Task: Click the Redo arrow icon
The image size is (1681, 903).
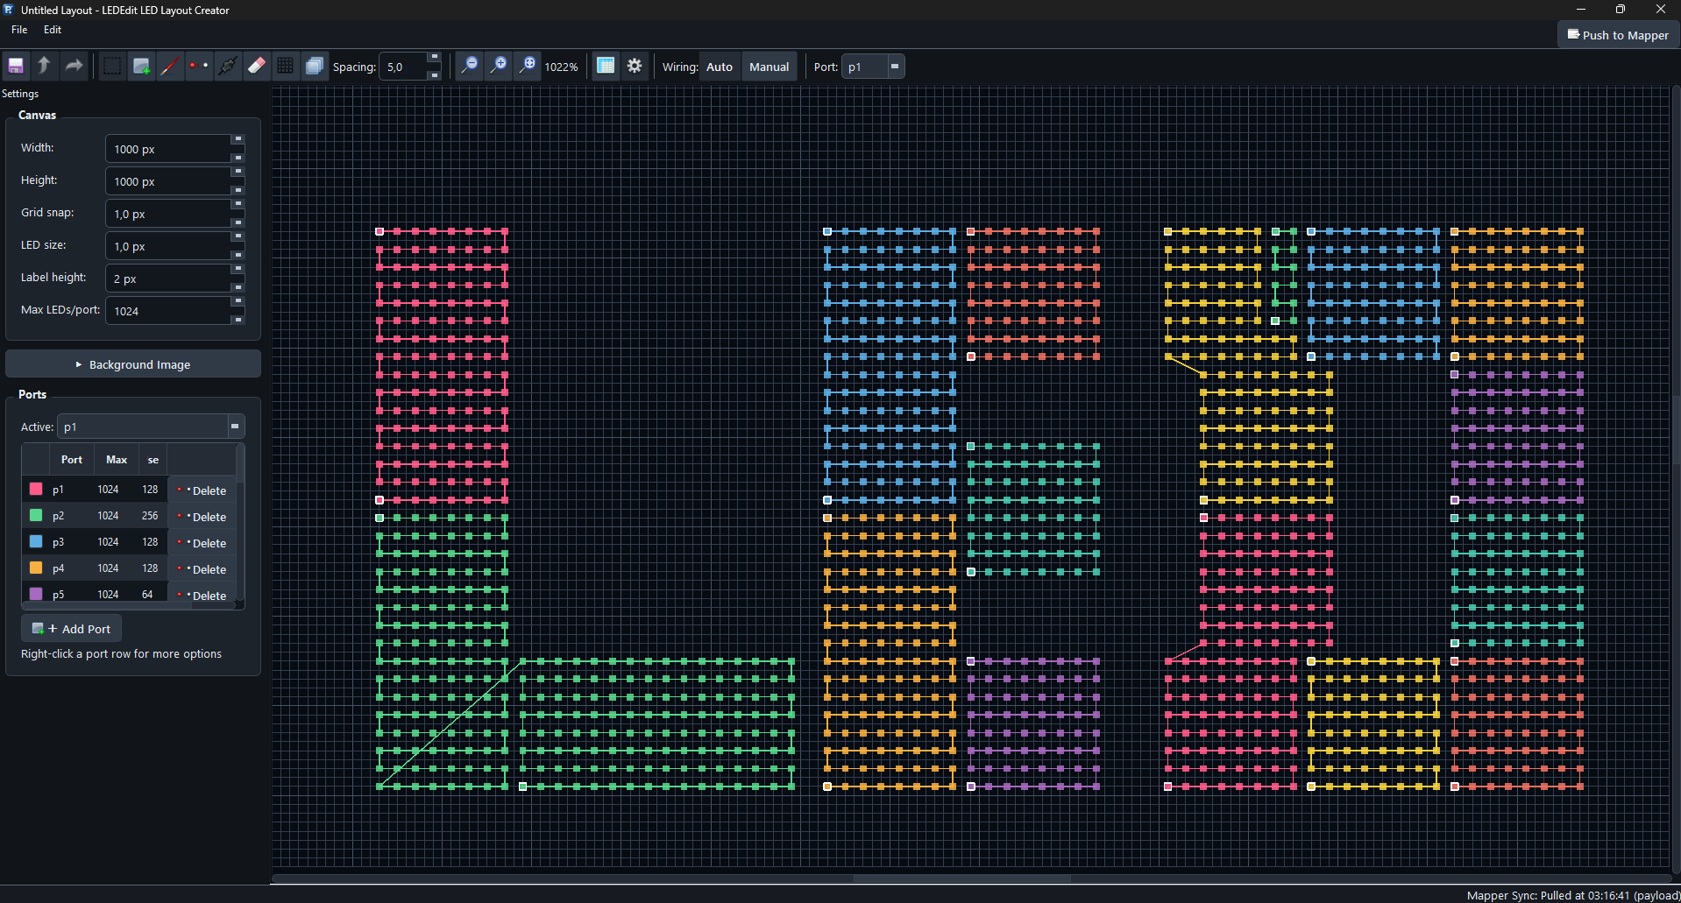Action: pos(74,67)
